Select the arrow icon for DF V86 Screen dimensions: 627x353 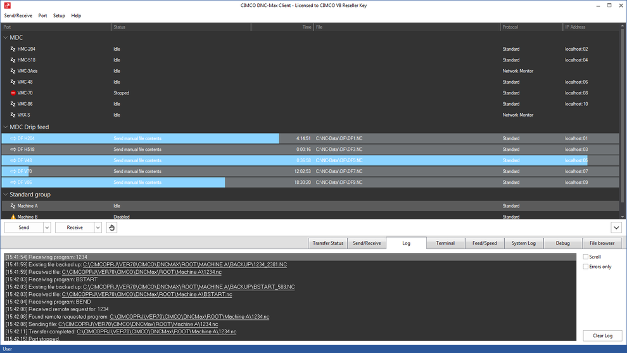13,182
